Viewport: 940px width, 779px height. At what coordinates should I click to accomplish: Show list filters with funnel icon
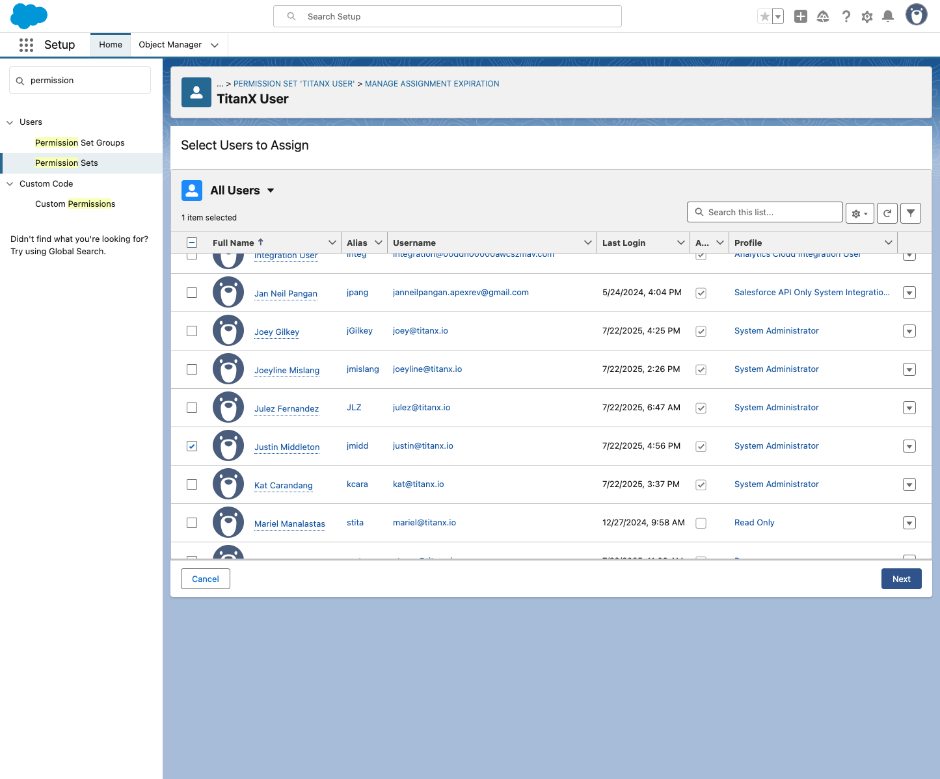pyautogui.click(x=911, y=213)
